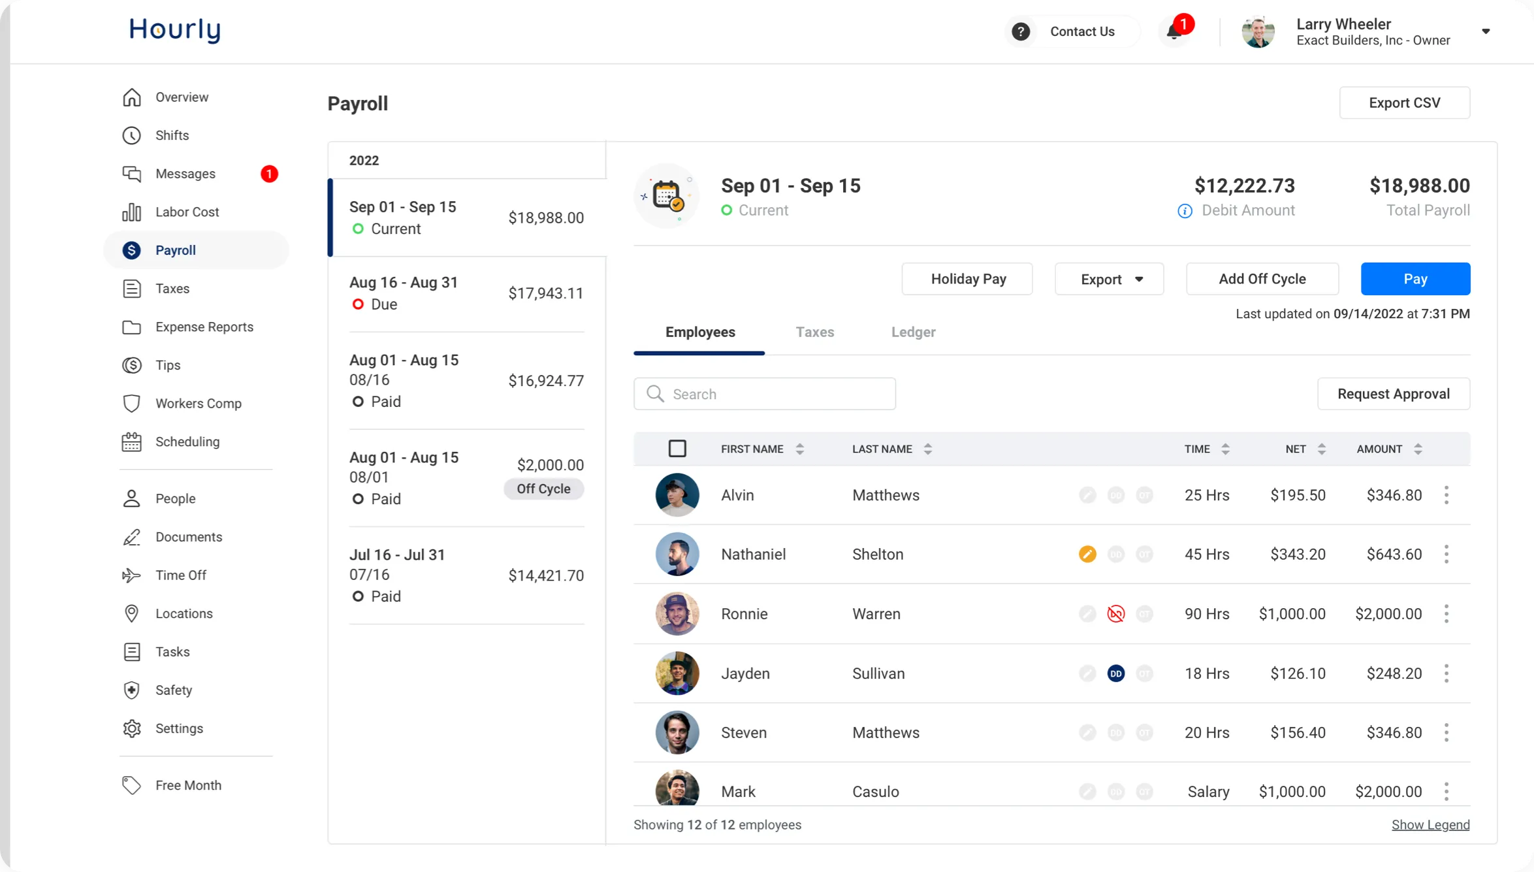
Task: Click the Search employees input field
Action: click(x=764, y=393)
